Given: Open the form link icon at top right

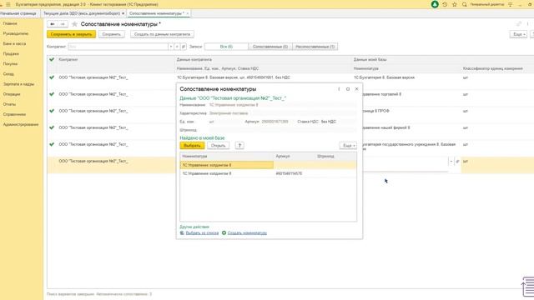Looking at the screenshot, I should click(x=519, y=24).
